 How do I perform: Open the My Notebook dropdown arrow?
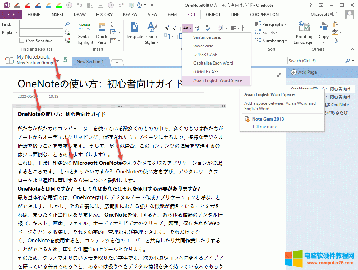57,61
